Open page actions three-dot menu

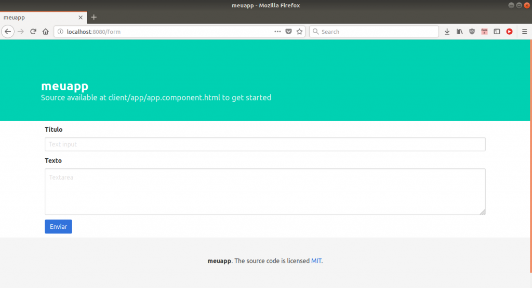click(278, 32)
